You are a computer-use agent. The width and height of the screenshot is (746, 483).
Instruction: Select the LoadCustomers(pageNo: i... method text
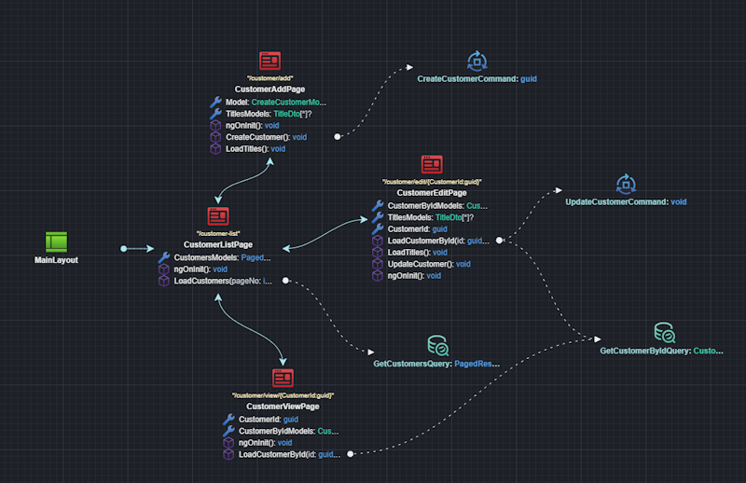[x=223, y=281]
